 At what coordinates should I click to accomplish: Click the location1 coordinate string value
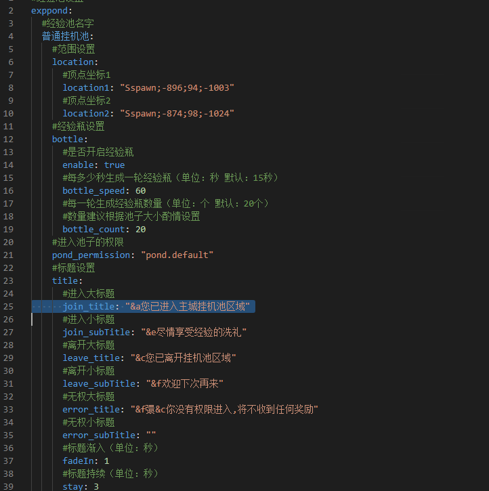177,88
